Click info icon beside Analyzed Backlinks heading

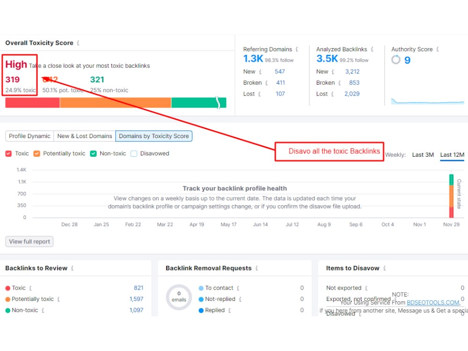[372, 49]
